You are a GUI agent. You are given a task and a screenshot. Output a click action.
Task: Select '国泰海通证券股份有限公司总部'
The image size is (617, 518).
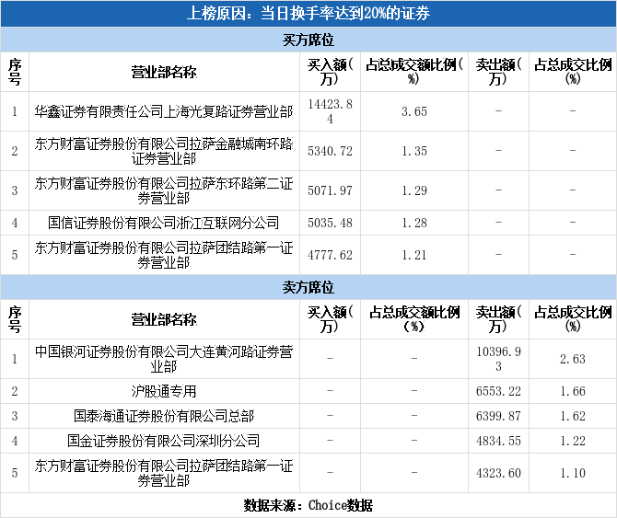point(164,416)
